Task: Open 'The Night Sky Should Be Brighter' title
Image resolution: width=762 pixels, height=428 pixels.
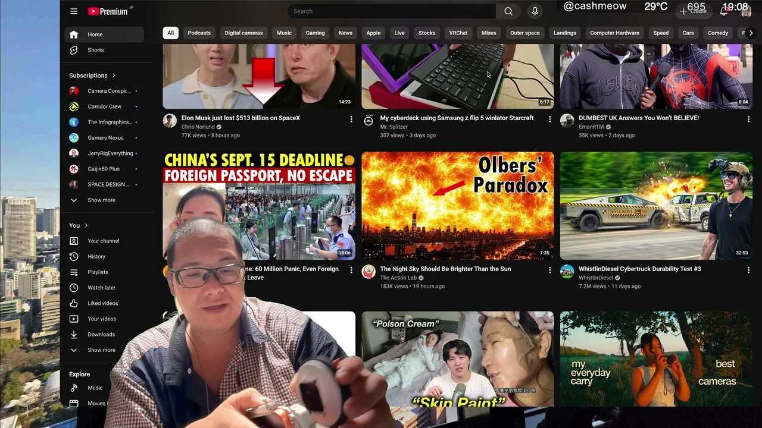Action: point(445,269)
